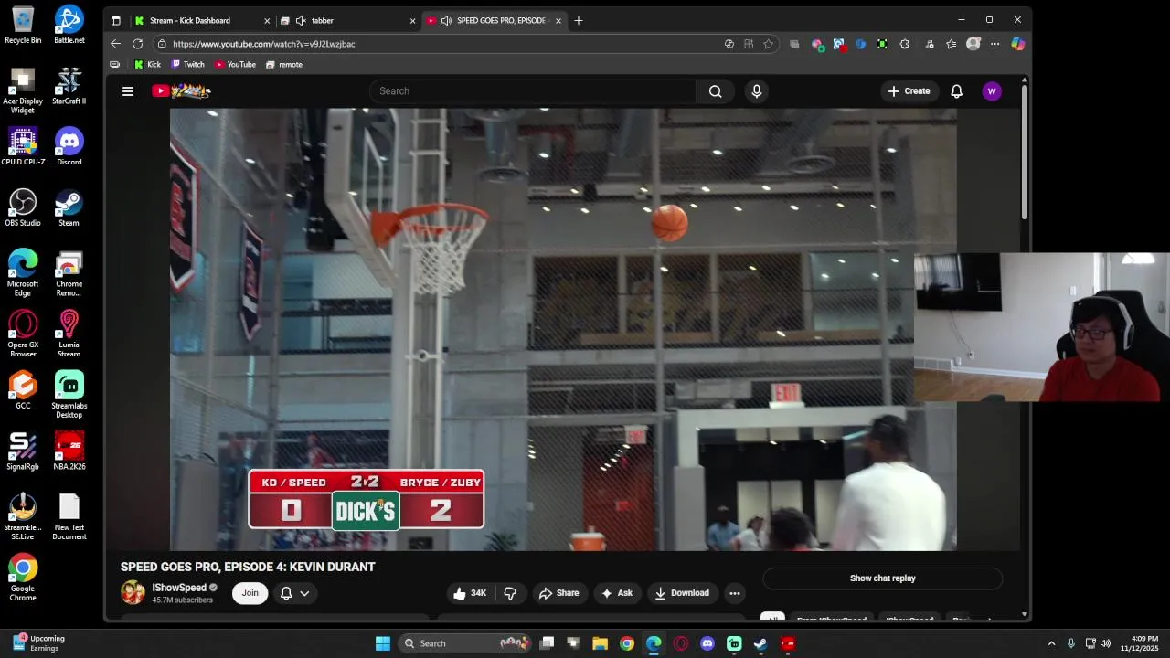Image resolution: width=1170 pixels, height=658 pixels.
Task: Open File Explorer from taskbar
Action: coord(600,643)
